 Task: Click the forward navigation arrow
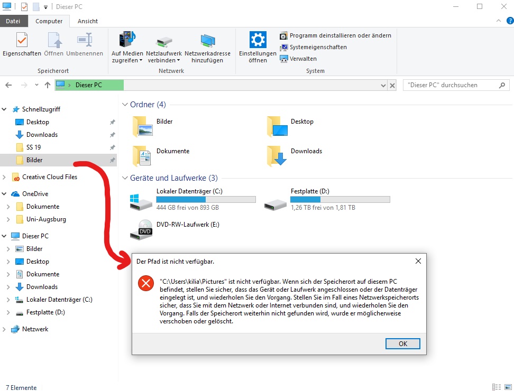pos(24,85)
